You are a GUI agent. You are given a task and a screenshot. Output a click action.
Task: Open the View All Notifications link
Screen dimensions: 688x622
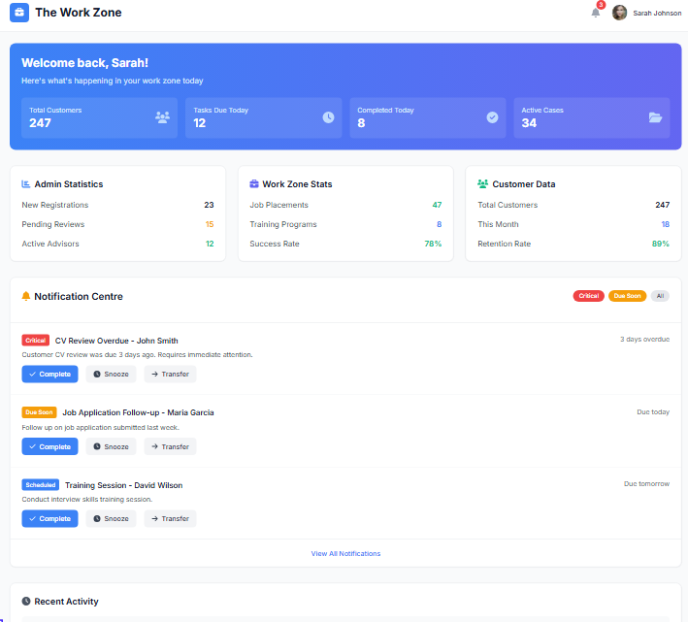click(345, 554)
